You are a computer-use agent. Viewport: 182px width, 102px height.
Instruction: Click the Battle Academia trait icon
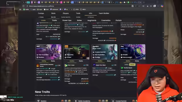(x=76, y=101)
